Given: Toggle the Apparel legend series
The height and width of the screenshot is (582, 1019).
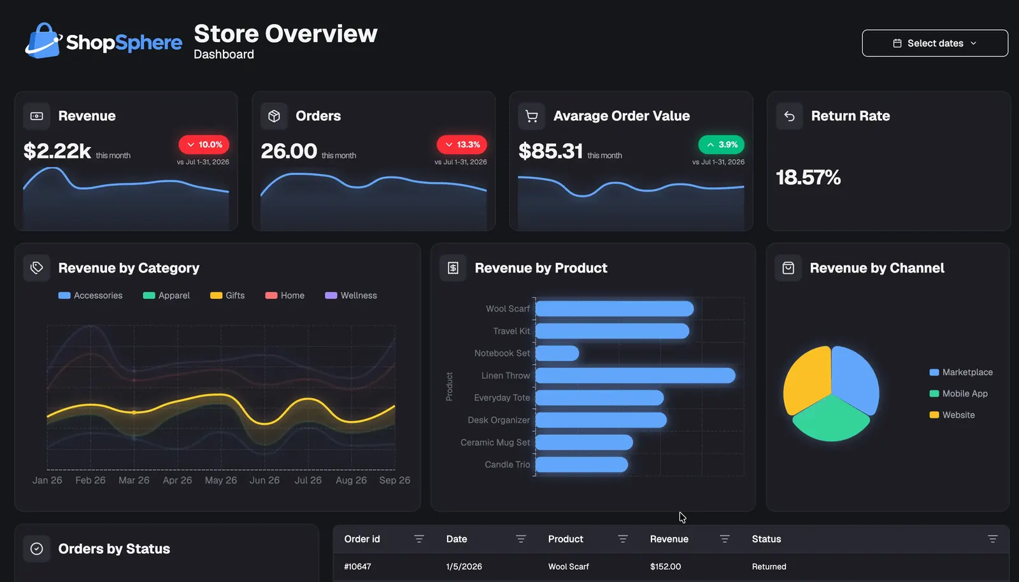Looking at the screenshot, I should pyautogui.click(x=166, y=295).
